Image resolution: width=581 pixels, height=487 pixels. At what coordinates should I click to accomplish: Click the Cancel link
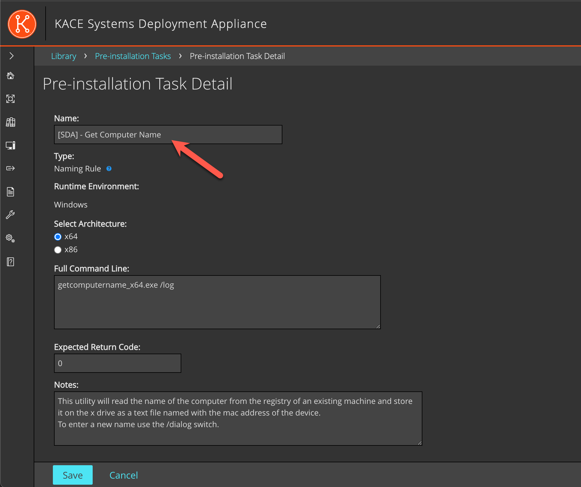(123, 475)
